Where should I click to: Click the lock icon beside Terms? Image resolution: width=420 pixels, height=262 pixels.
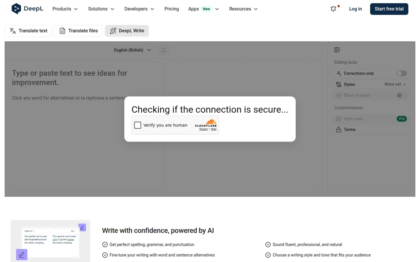pyautogui.click(x=339, y=130)
